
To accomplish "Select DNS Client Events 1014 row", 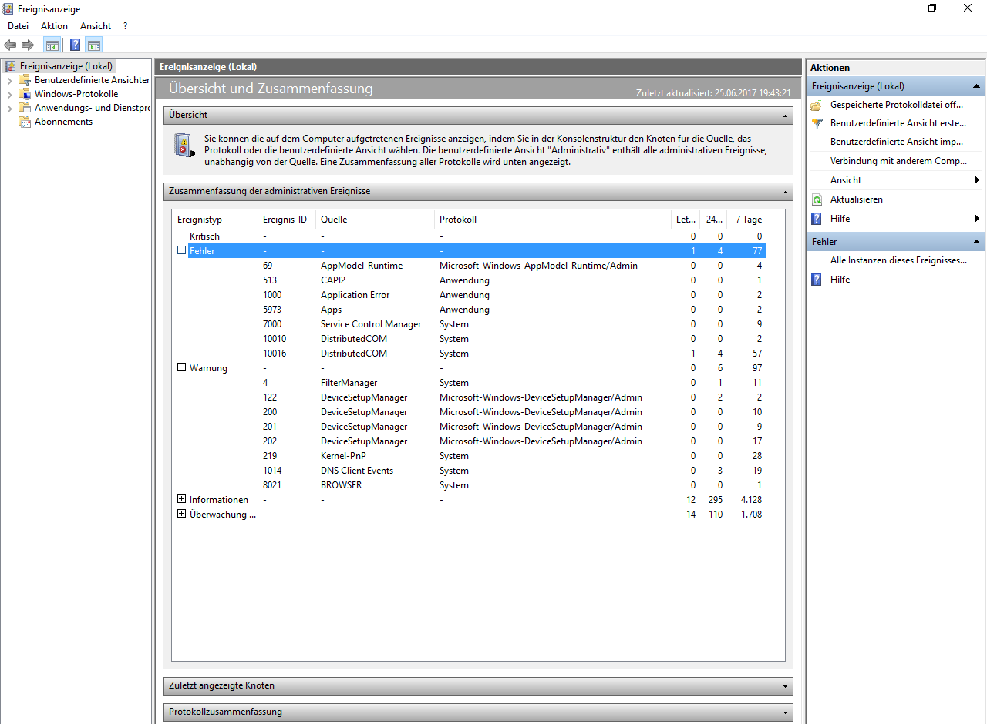I will [470, 471].
